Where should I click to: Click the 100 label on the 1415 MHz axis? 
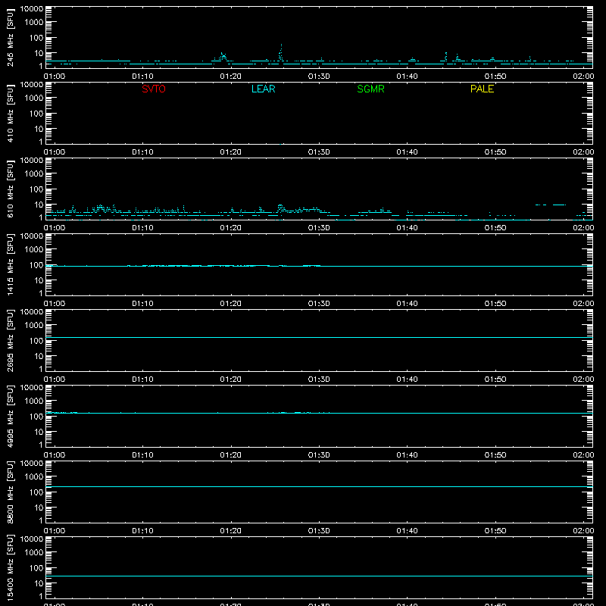(36, 265)
